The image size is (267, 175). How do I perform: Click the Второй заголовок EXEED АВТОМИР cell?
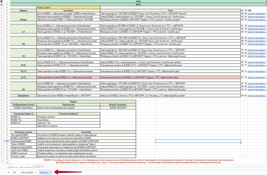point(118,108)
